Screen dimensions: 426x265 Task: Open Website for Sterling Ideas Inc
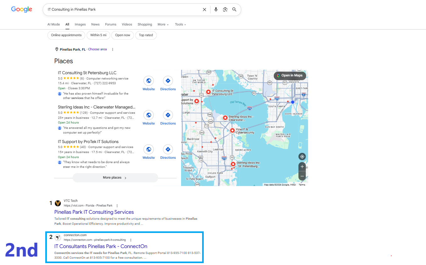[x=149, y=118]
